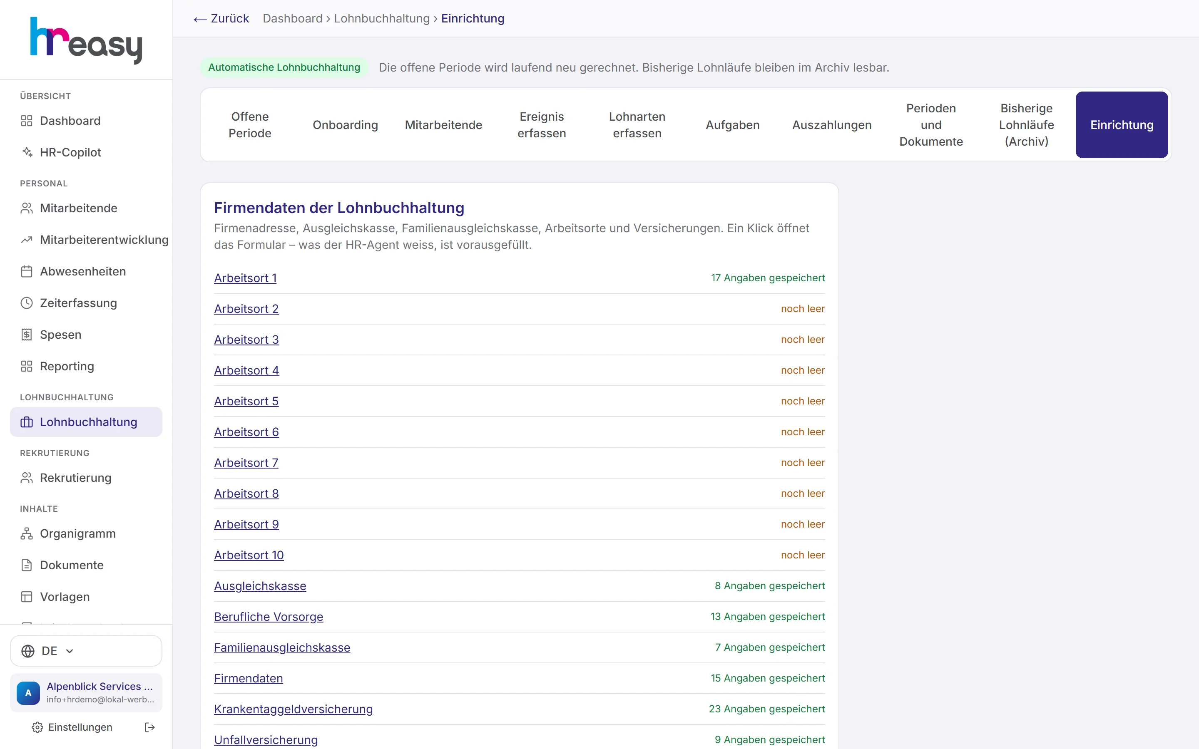
Task: Open Spesen via the receipt icon
Action: pyautogui.click(x=27, y=335)
